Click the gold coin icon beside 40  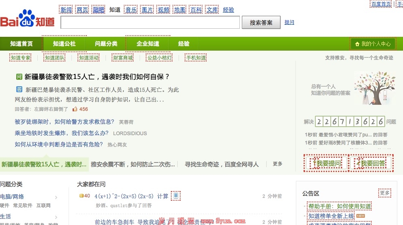click(81, 196)
